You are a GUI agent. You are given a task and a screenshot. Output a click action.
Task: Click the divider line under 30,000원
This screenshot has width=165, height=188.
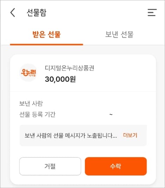click(83, 91)
